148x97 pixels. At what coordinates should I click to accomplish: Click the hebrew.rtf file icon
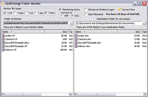point(3,50)
